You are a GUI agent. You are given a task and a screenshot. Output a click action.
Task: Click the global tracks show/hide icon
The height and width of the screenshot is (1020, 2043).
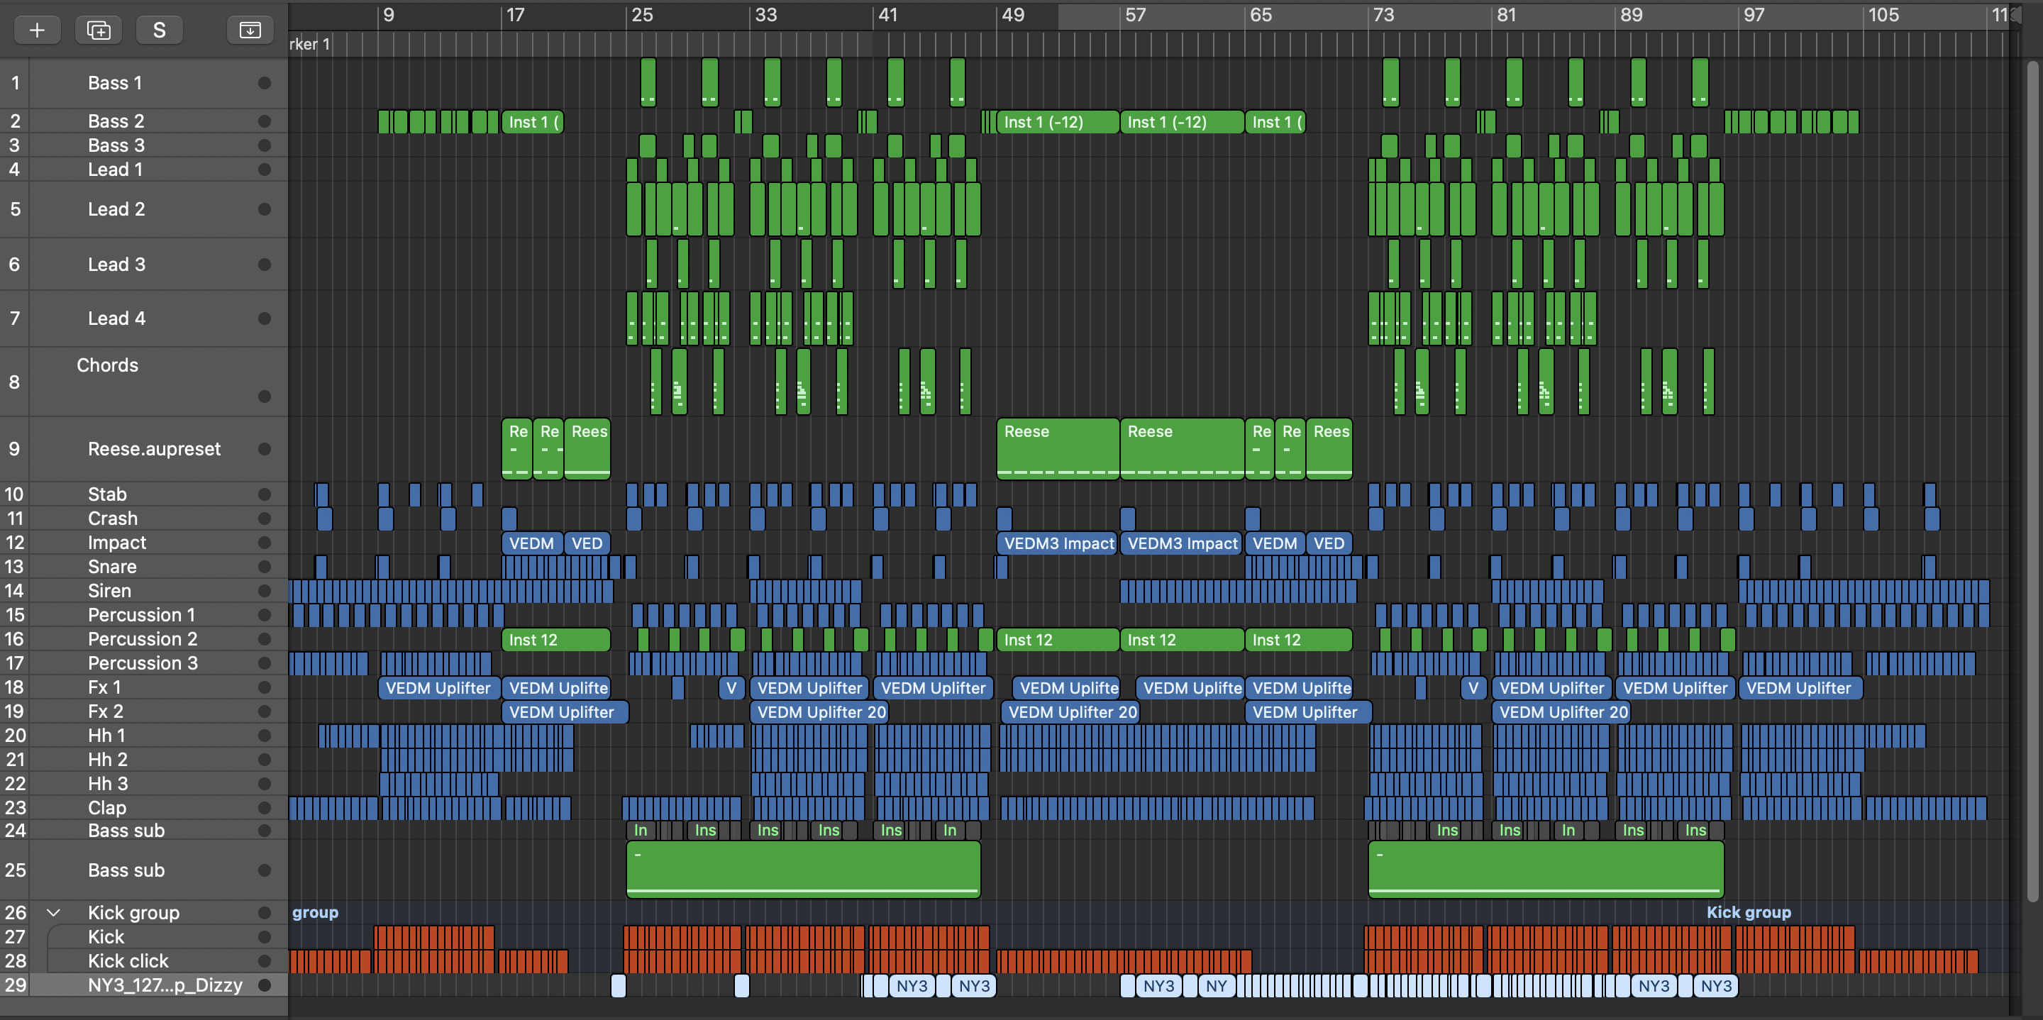[250, 30]
